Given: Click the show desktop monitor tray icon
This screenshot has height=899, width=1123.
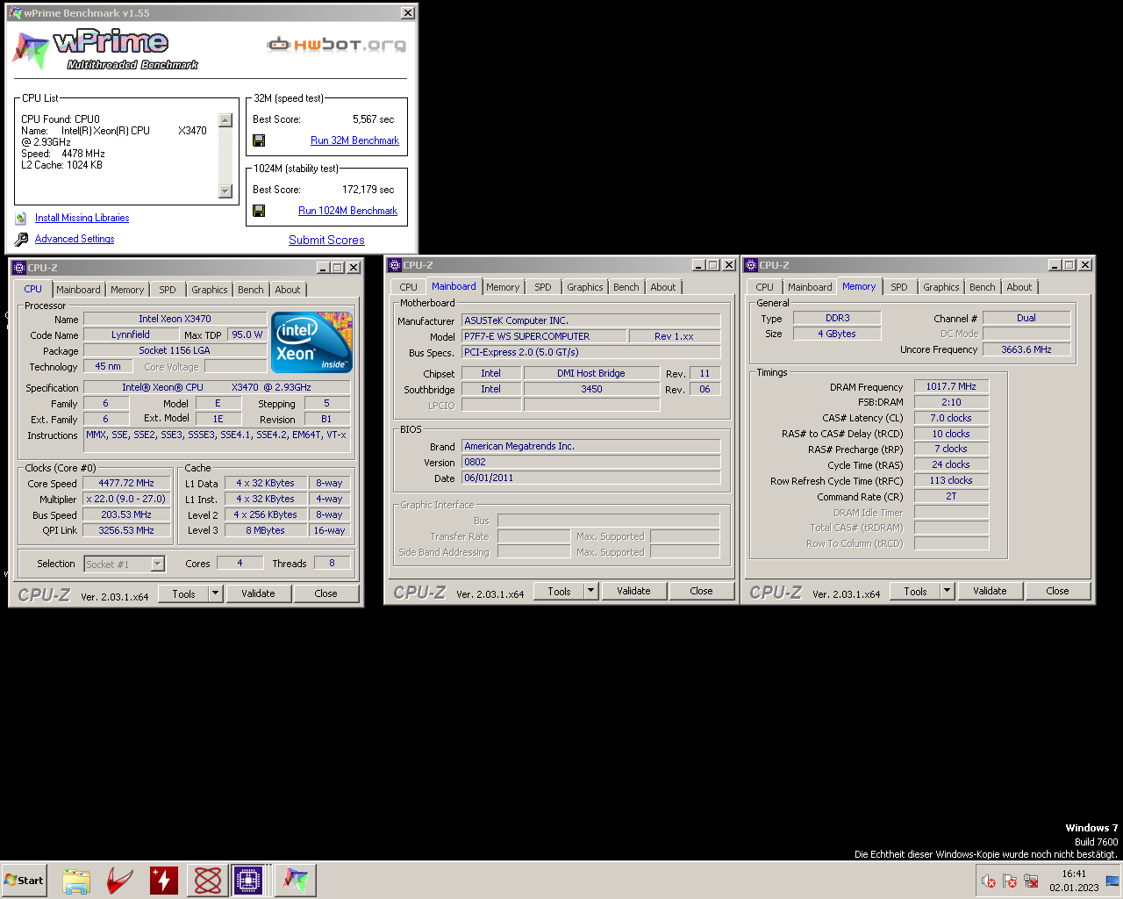Looking at the screenshot, I should click(1112, 881).
